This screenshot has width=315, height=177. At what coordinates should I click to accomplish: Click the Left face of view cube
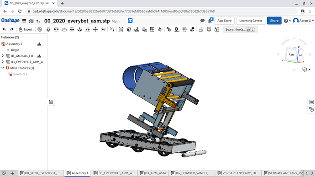click(x=291, y=55)
